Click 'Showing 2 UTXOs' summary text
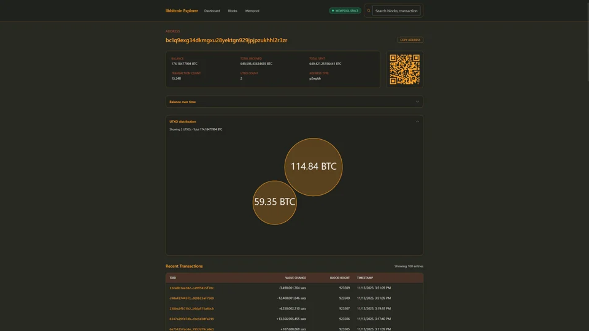Image resolution: width=589 pixels, height=331 pixels. coord(196,129)
